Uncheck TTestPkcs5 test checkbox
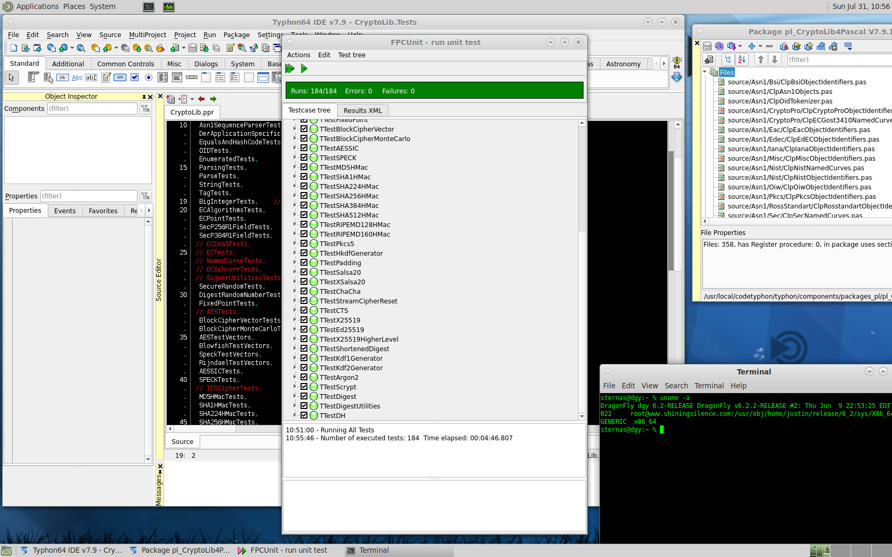Screen dimensions: 892x557 click(x=304, y=243)
